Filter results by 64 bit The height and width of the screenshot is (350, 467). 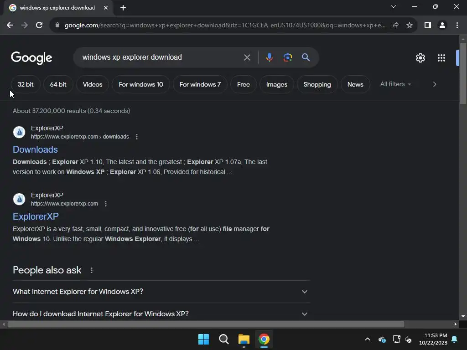coord(58,84)
